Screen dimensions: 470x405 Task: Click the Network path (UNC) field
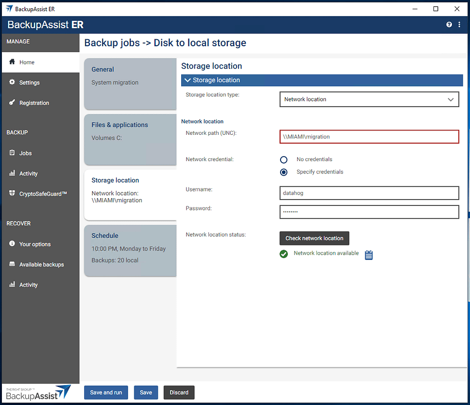pyautogui.click(x=369, y=137)
